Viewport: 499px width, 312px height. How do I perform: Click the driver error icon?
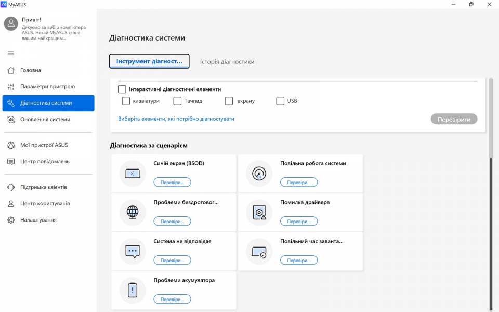(x=259, y=212)
